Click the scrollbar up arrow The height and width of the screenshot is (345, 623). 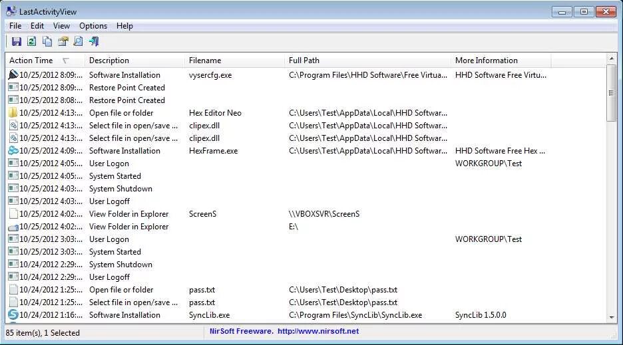click(612, 58)
